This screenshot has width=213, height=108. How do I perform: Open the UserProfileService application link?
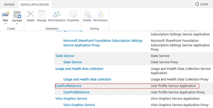click(68, 86)
